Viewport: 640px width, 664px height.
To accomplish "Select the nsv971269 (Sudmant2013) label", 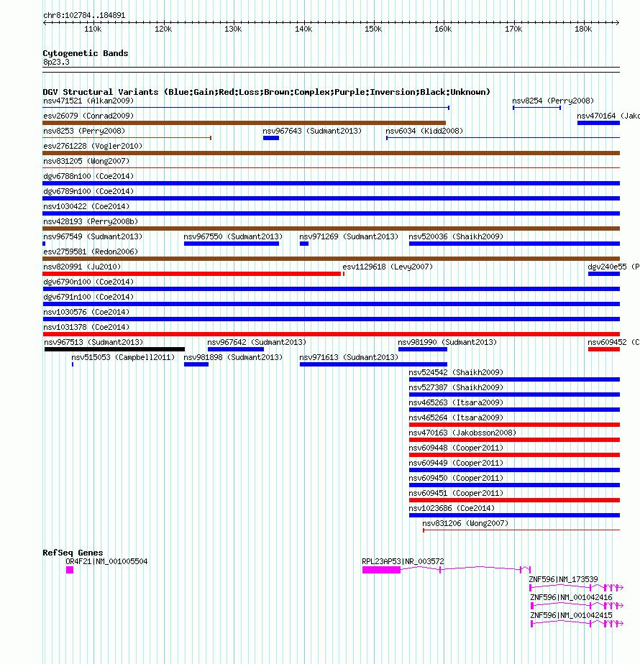I will 349,236.
